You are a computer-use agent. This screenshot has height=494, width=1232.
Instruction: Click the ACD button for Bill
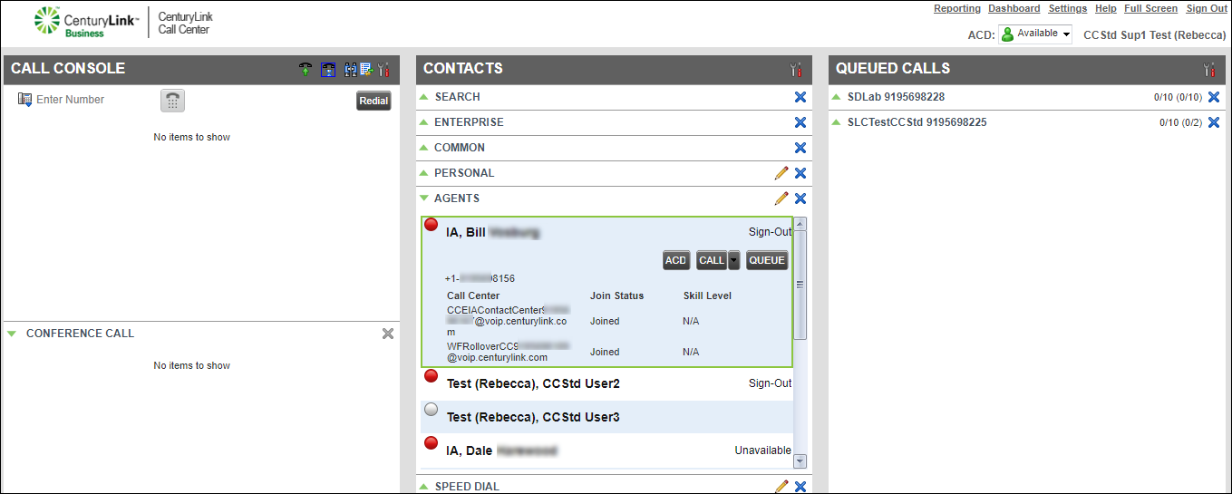676,260
